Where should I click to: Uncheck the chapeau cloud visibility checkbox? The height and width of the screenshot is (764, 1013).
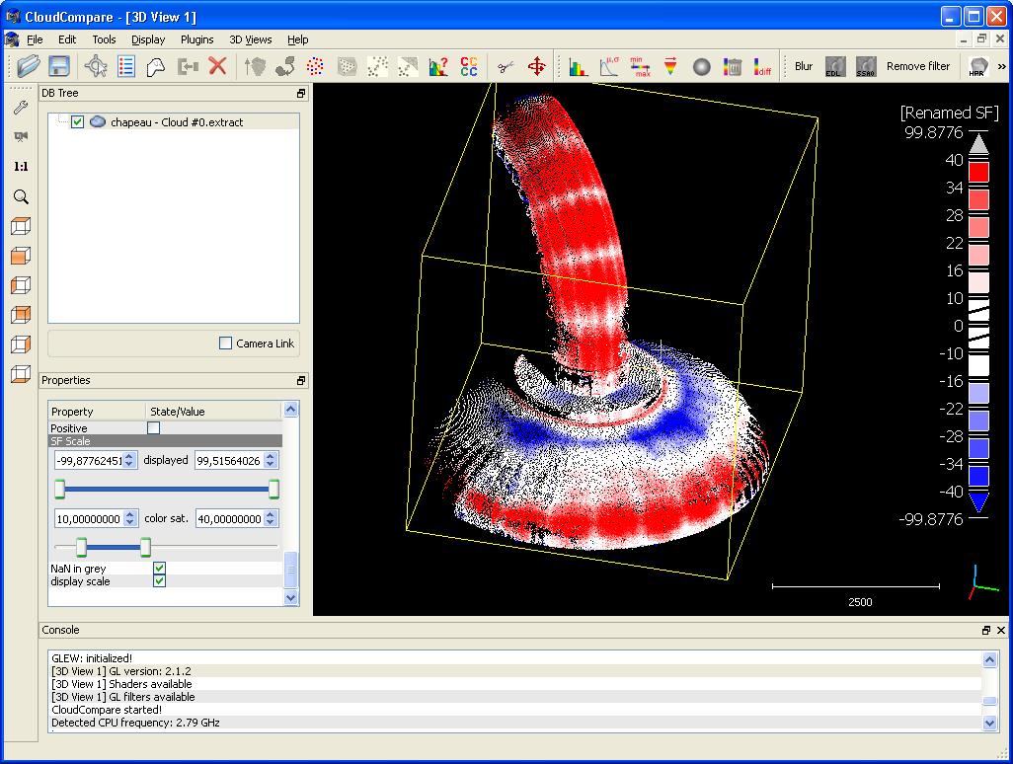pyautogui.click(x=78, y=122)
